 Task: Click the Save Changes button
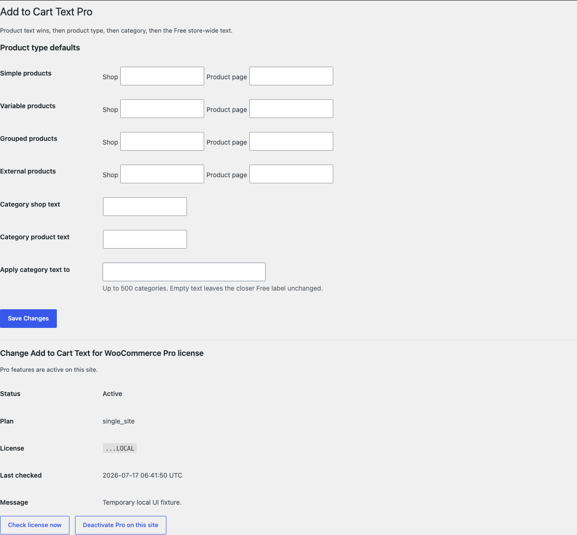pos(28,319)
